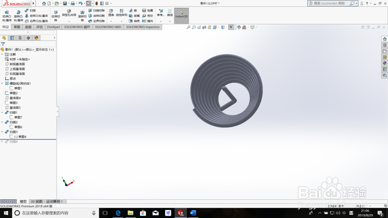Toggle the Instant3D button
Viewport: 388px width, 218px height.
(x=181, y=15)
